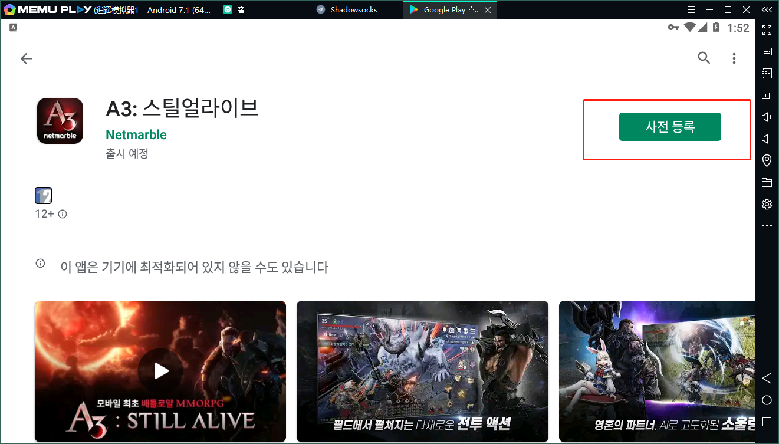The width and height of the screenshot is (779, 444).
Task: Open the Play Store search icon
Action: click(704, 58)
